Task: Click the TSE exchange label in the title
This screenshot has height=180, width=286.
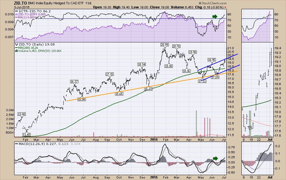Action: pyautogui.click(x=89, y=3)
